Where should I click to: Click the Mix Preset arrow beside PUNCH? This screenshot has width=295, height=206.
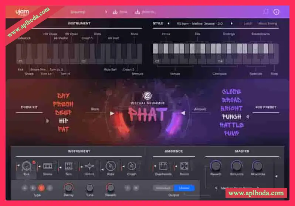pyautogui.click(x=248, y=117)
